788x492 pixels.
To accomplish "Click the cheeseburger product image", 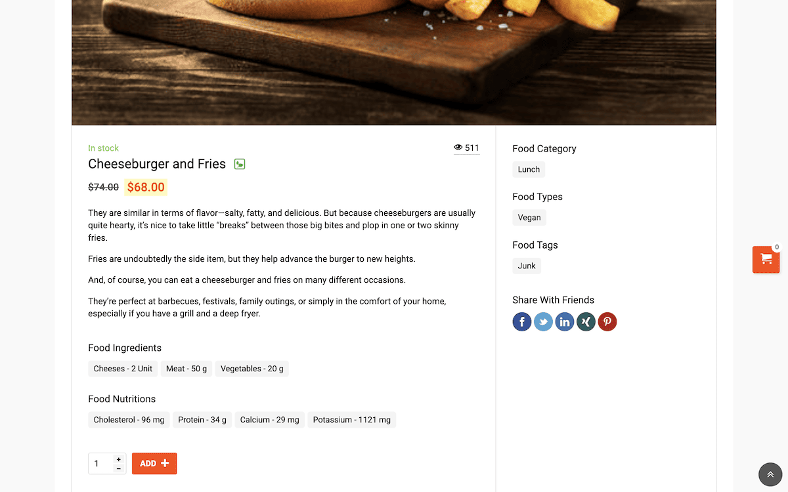I will (x=394, y=62).
